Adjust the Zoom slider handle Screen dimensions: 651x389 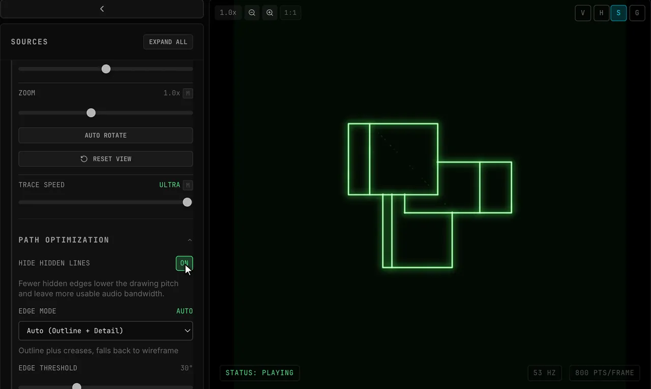pos(91,113)
